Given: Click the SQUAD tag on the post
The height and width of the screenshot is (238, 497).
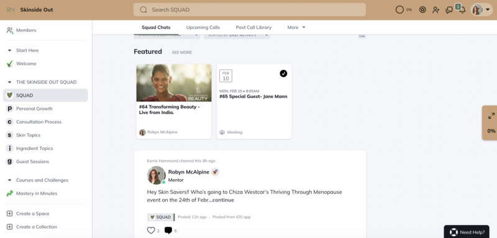Looking at the screenshot, I should pos(161,217).
